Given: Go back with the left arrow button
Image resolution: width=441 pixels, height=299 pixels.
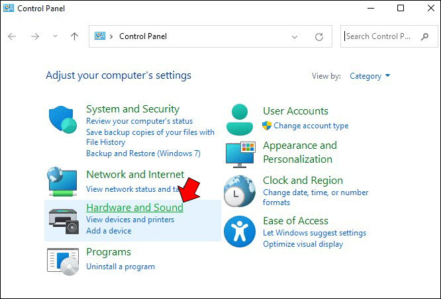Looking at the screenshot, I should [x=12, y=36].
